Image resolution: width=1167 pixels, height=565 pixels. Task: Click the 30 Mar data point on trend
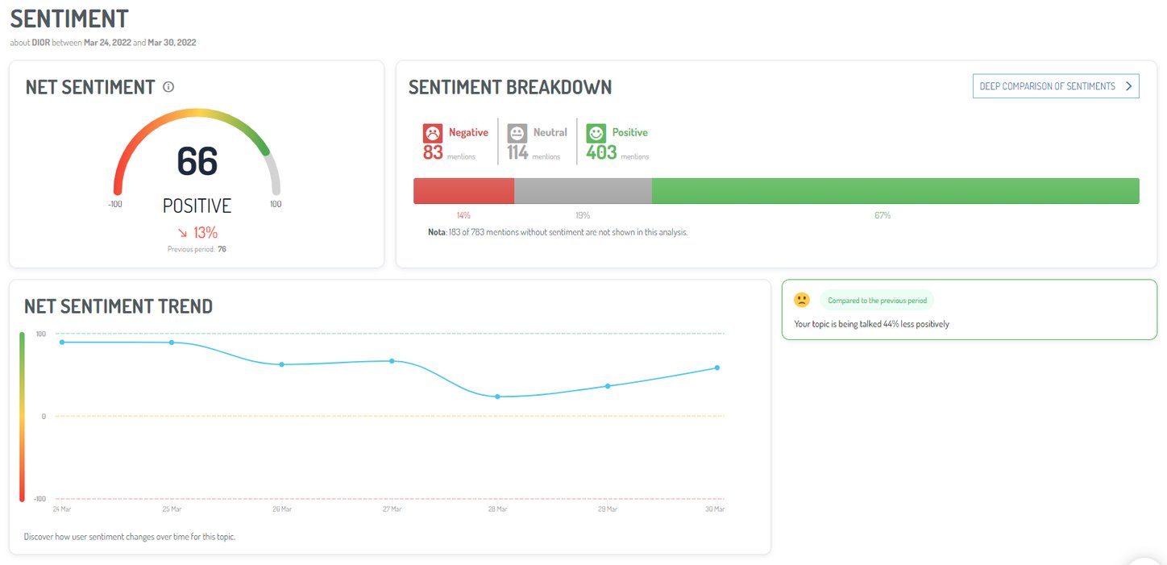pos(716,368)
